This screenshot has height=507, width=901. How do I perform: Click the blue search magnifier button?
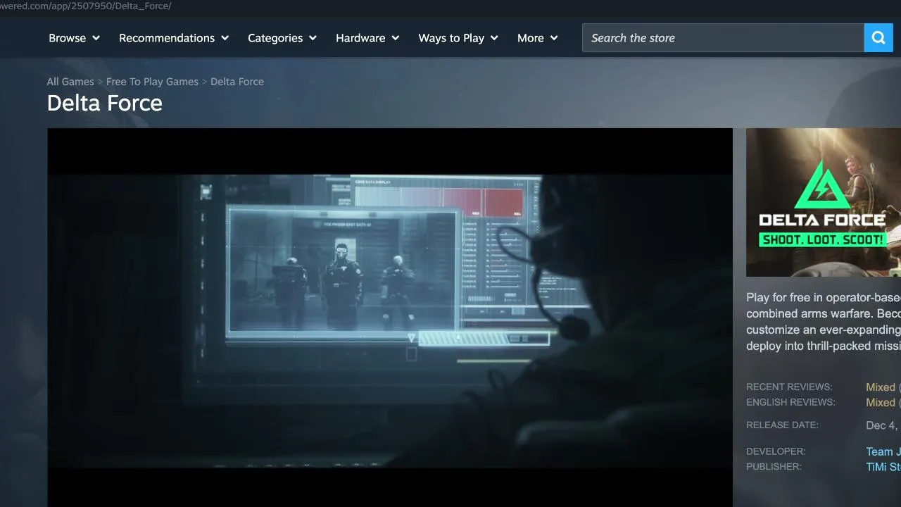(x=878, y=38)
